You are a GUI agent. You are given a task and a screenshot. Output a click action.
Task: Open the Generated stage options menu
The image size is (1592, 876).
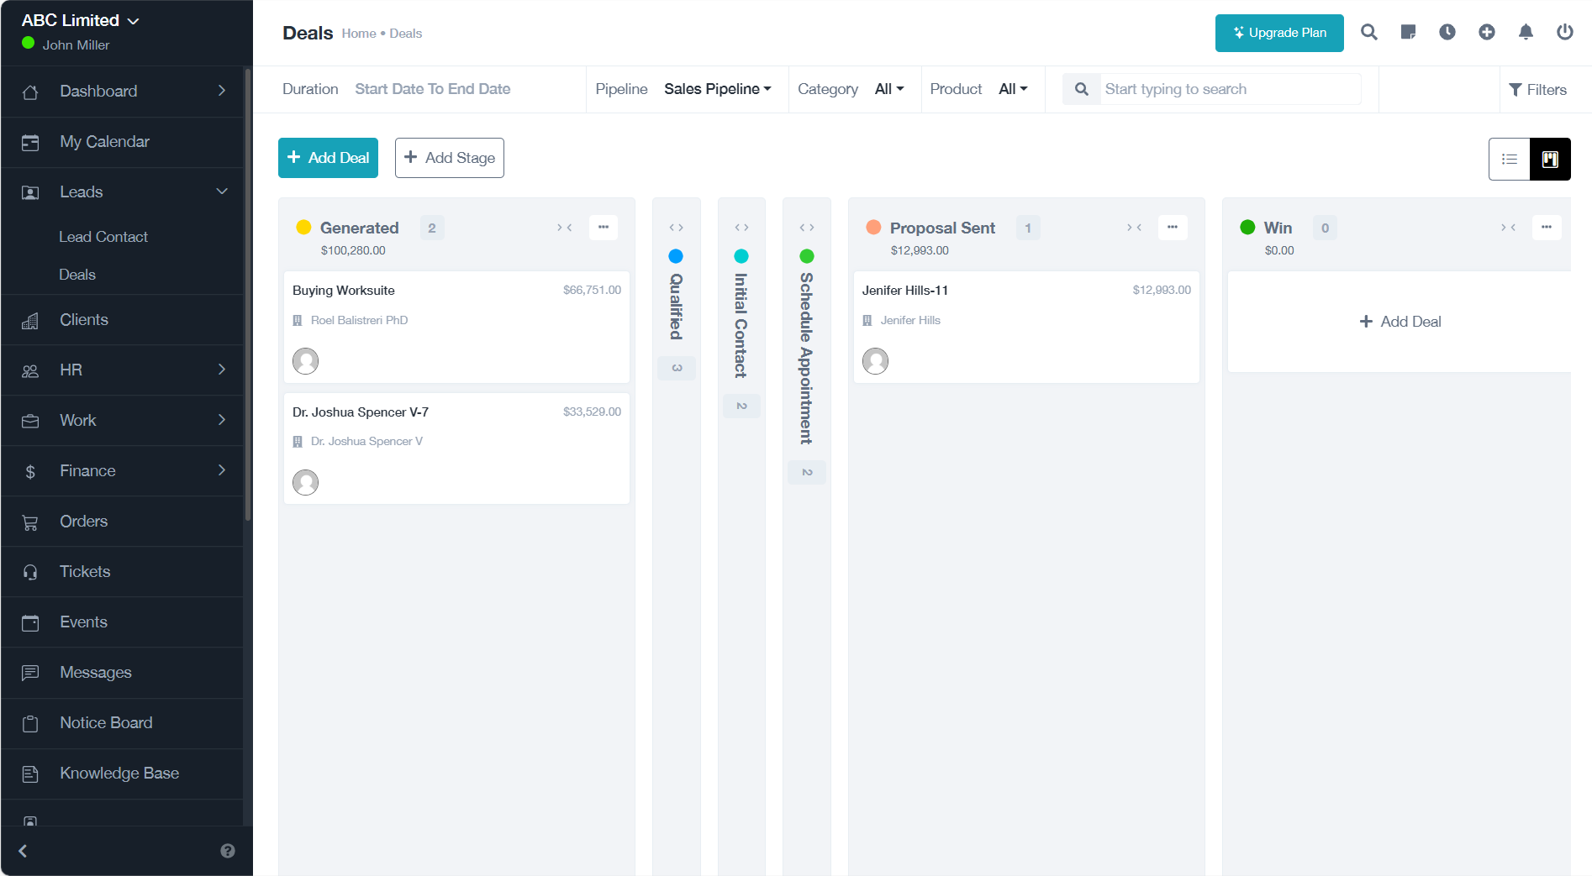click(x=603, y=228)
